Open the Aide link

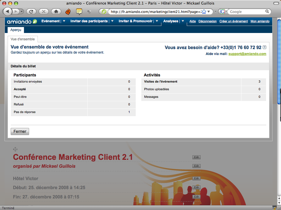point(192,21)
